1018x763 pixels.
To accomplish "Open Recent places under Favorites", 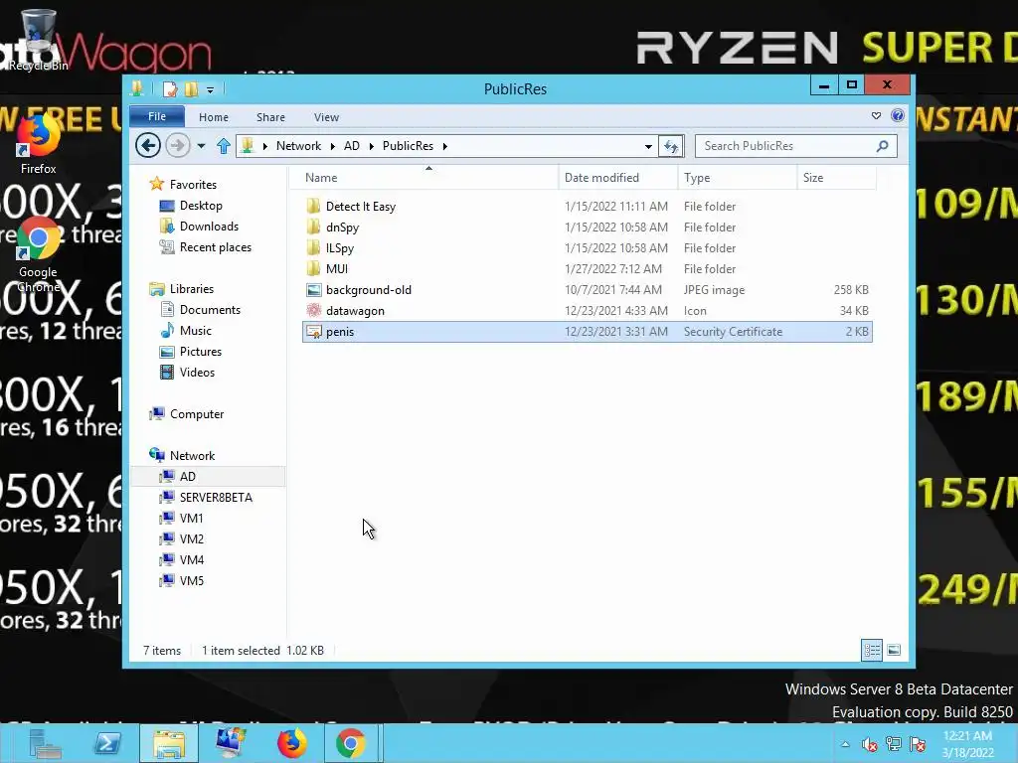I will coord(215,247).
